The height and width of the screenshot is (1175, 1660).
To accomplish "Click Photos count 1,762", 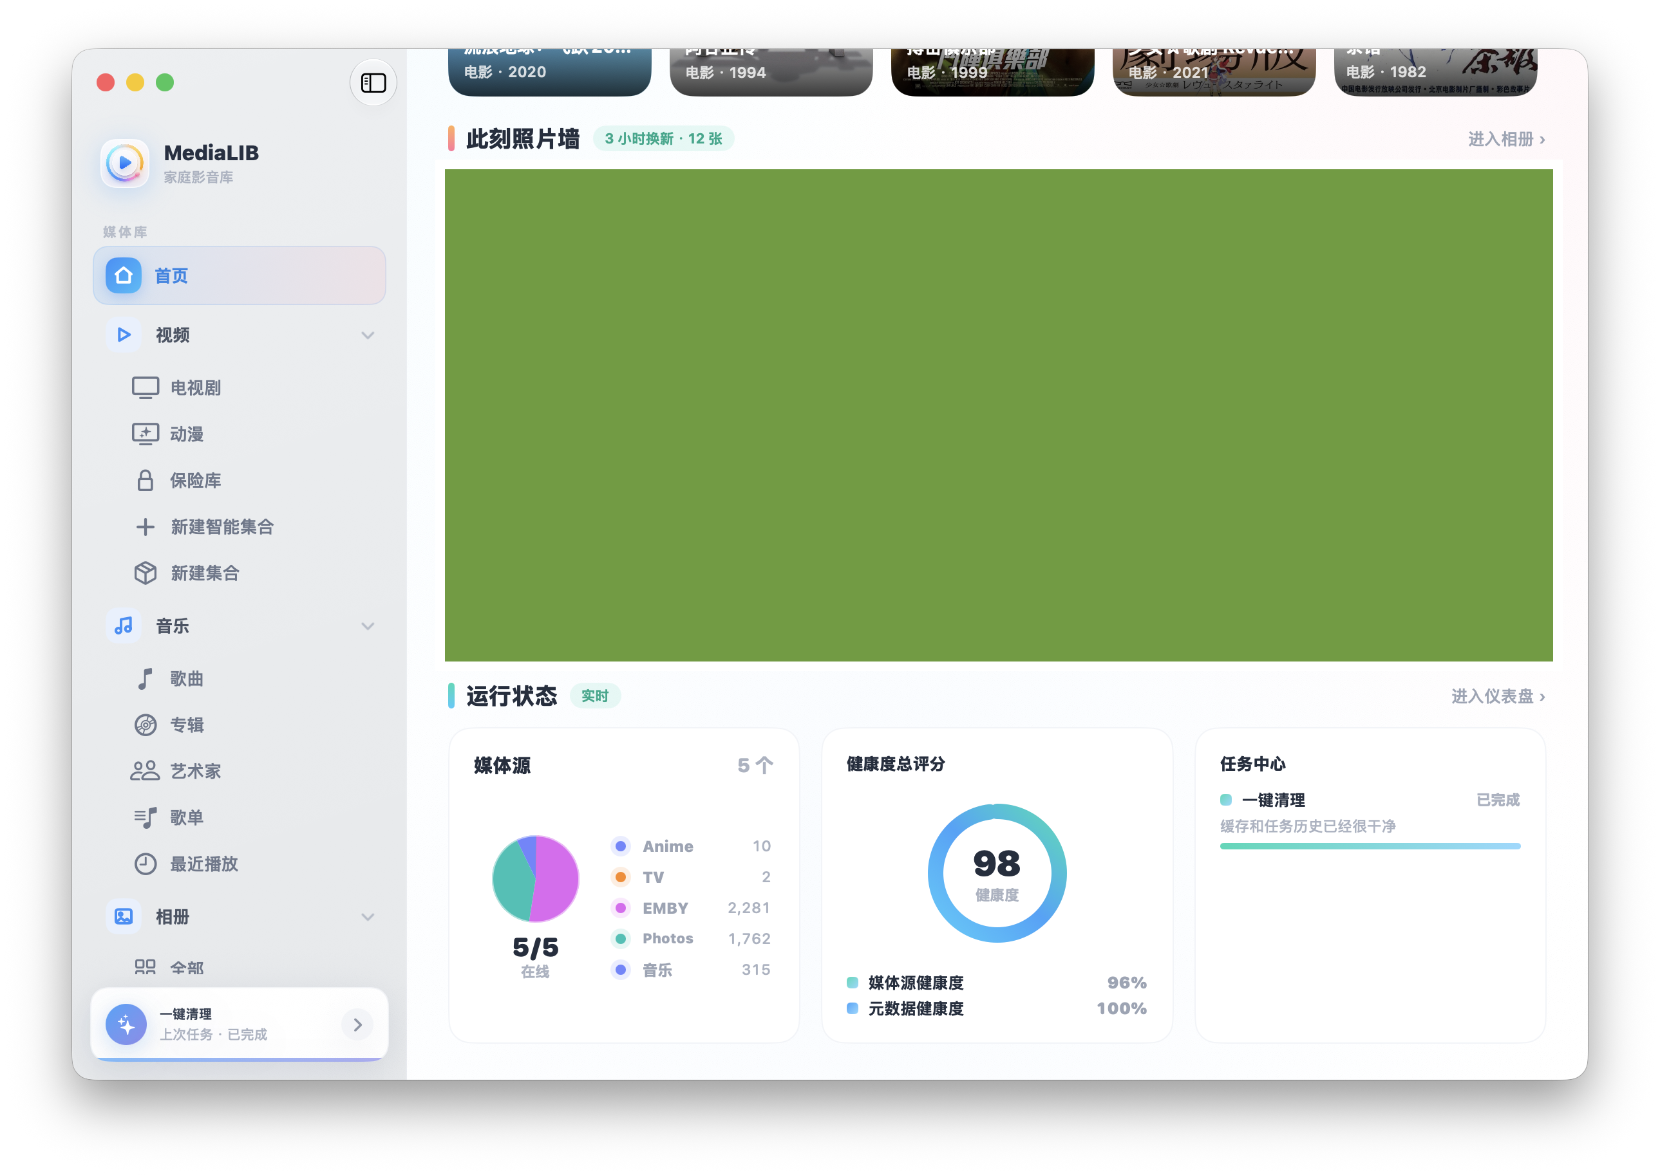I will tap(749, 939).
